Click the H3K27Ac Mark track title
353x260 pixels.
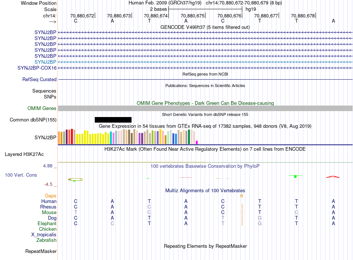point(205,149)
